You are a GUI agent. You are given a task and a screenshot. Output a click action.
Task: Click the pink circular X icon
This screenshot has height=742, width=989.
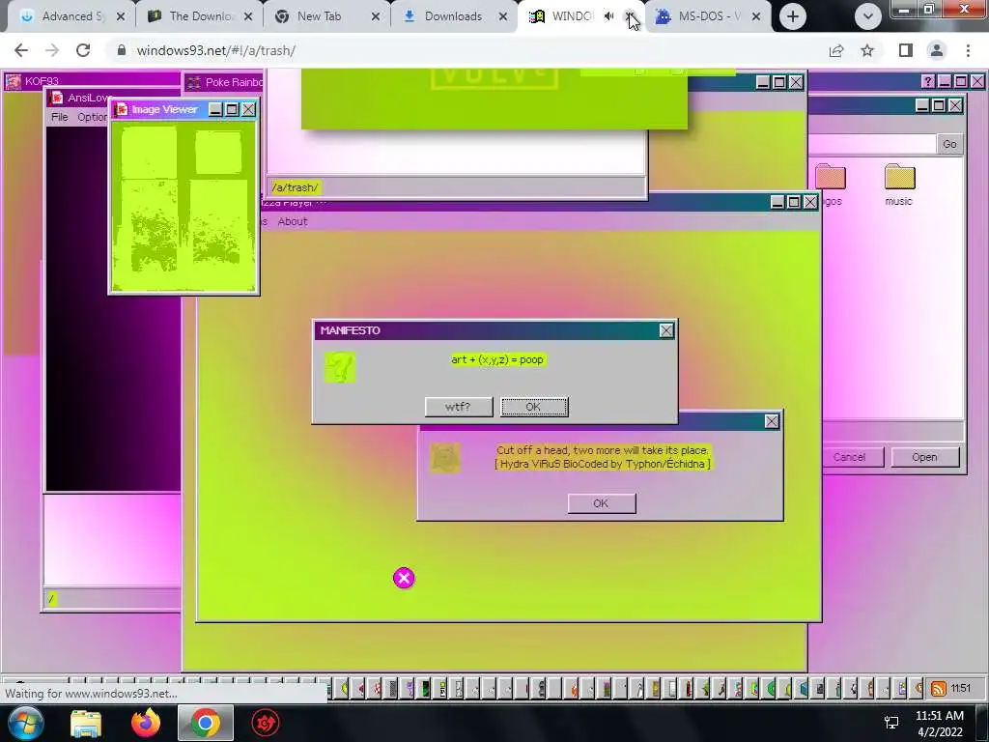pyautogui.click(x=405, y=578)
